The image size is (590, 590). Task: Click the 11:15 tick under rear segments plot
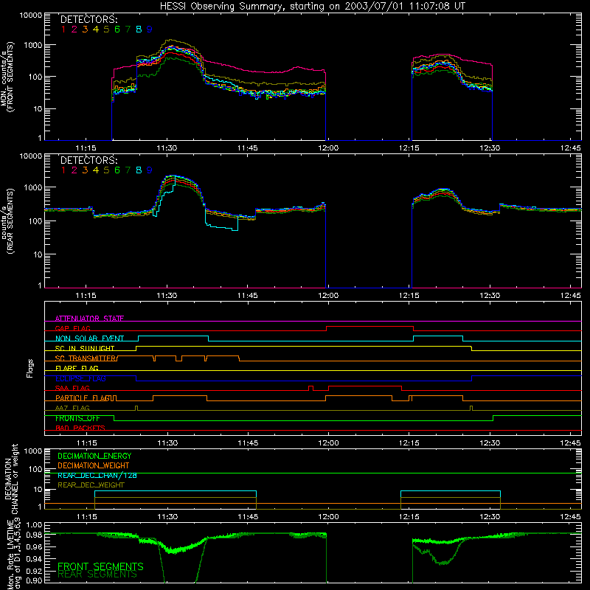pyautogui.click(x=86, y=296)
